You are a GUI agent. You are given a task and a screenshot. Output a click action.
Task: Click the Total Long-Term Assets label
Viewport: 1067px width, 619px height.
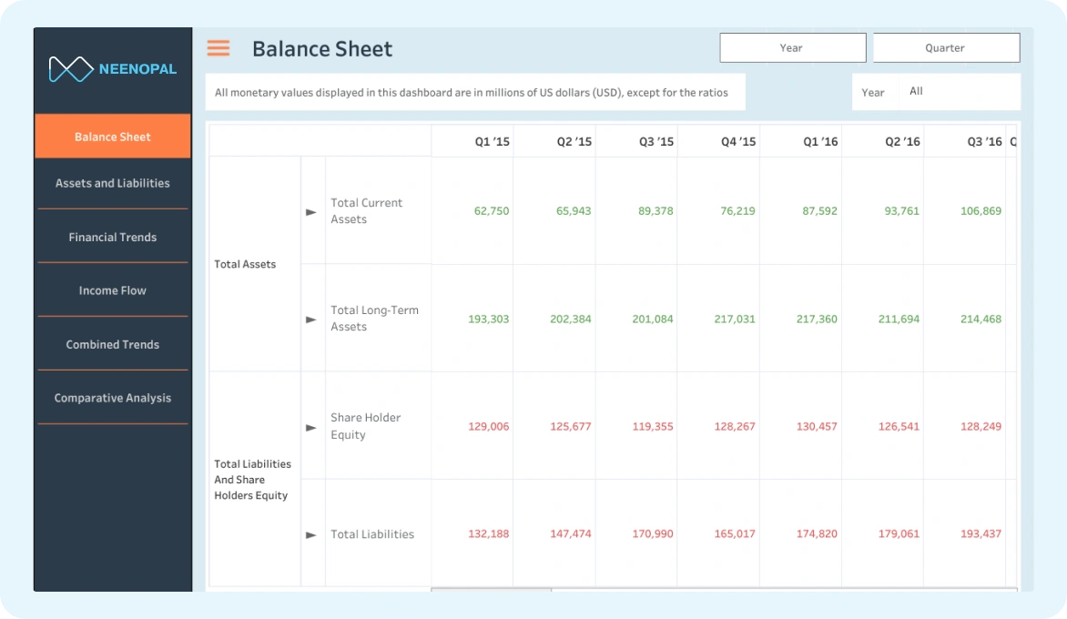coord(374,319)
